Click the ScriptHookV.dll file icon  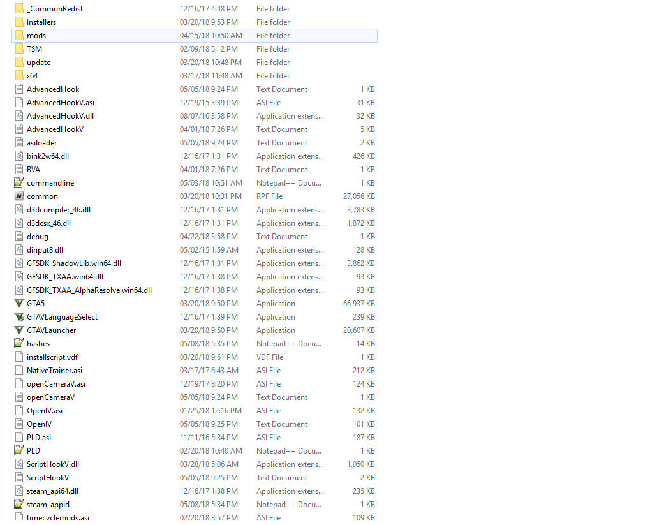tap(19, 464)
